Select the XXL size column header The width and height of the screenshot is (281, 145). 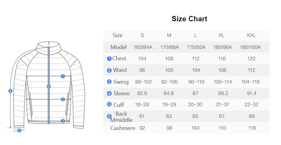click(251, 35)
